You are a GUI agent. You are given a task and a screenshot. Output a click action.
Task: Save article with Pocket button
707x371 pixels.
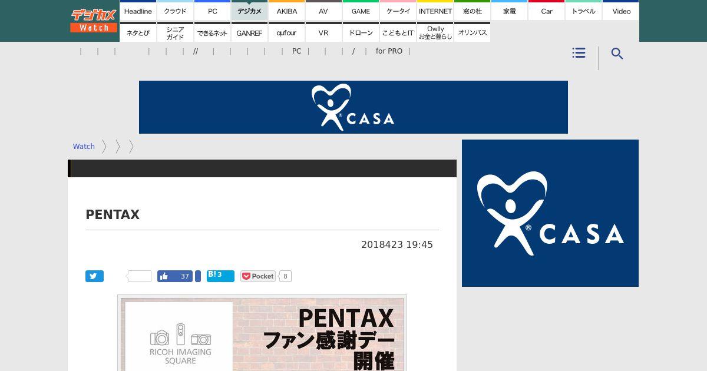tap(258, 276)
